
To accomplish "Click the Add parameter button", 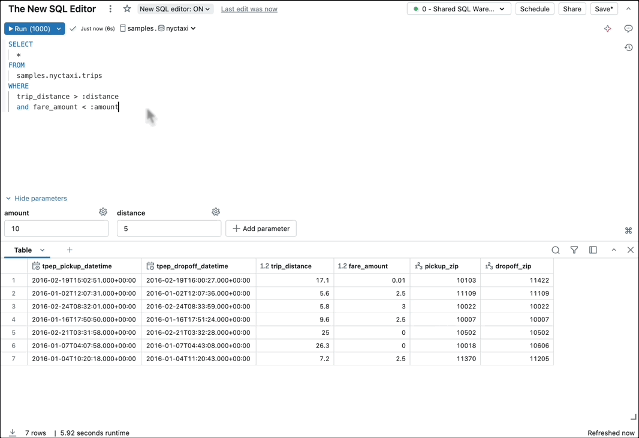I will tap(261, 229).
